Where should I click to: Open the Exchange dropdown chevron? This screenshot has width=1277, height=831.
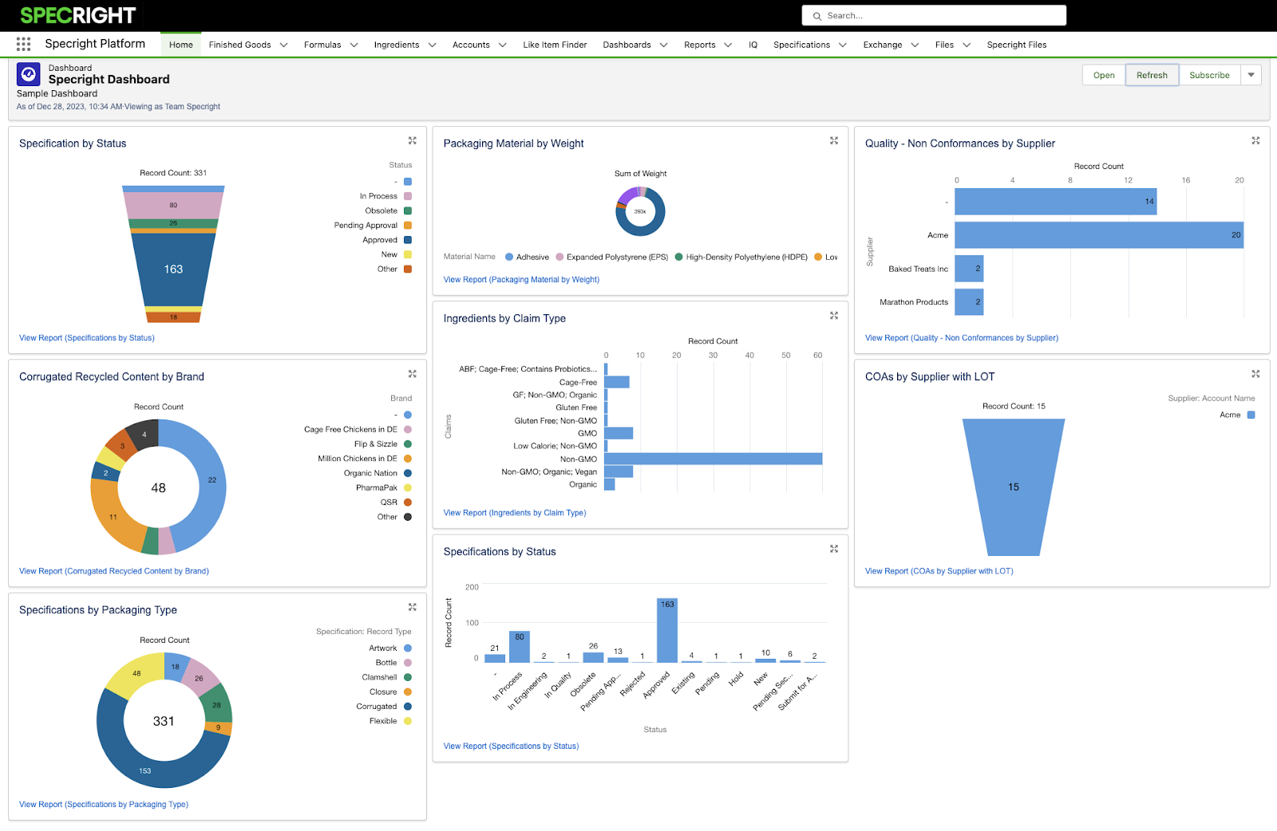click(x=915, y=45)
